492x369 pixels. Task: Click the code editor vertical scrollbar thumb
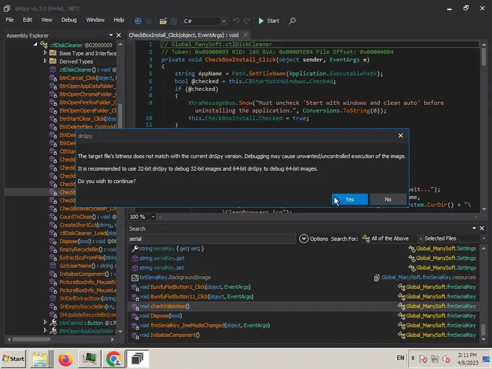click(483, 57)
